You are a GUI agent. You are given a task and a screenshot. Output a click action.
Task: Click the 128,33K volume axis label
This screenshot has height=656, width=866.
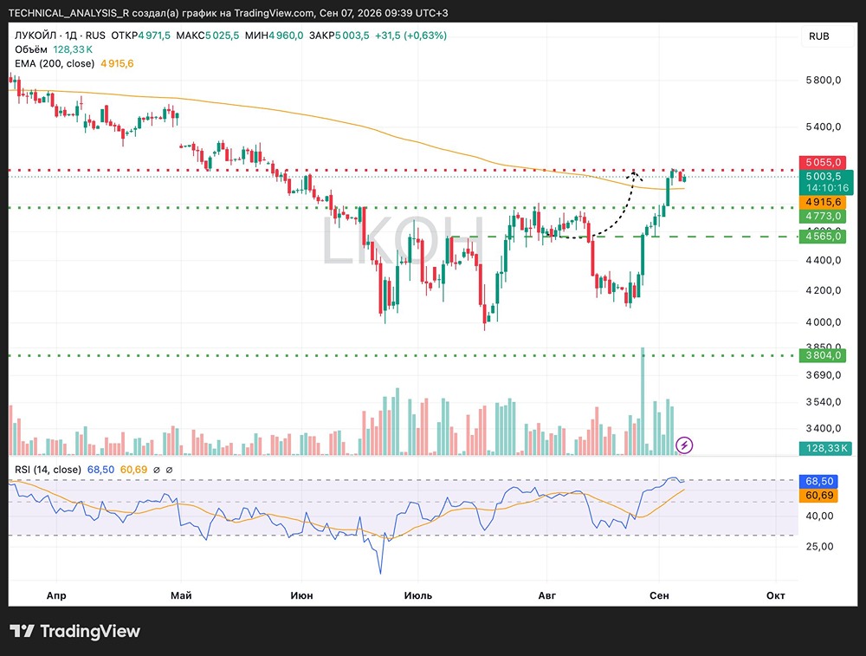(x=825, y=448)
